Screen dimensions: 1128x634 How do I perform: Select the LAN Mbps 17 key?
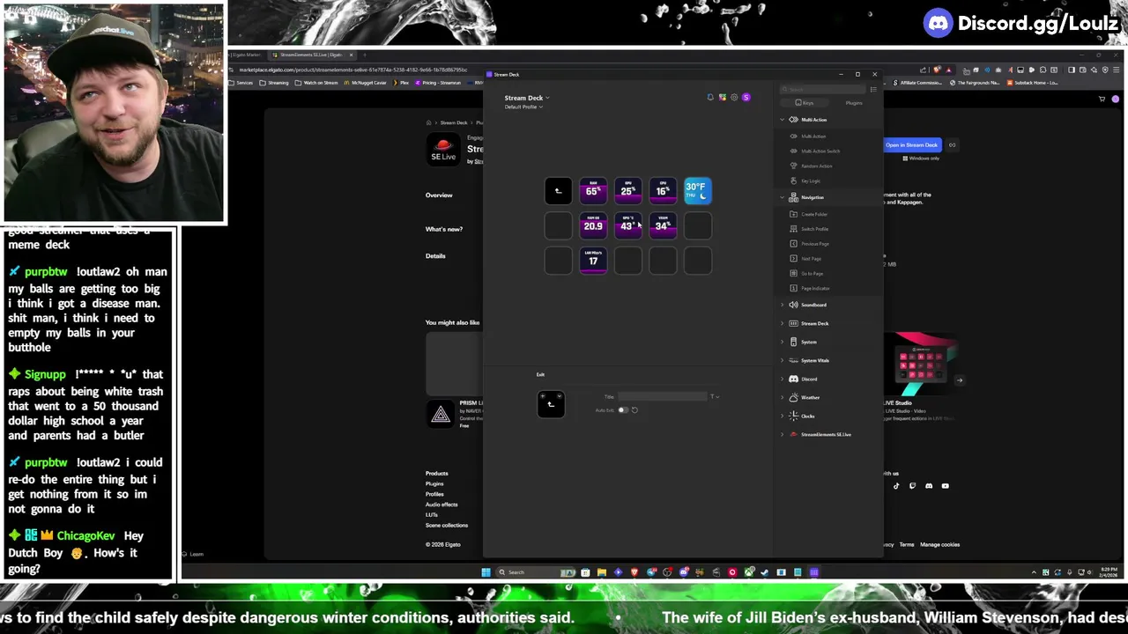593,260
